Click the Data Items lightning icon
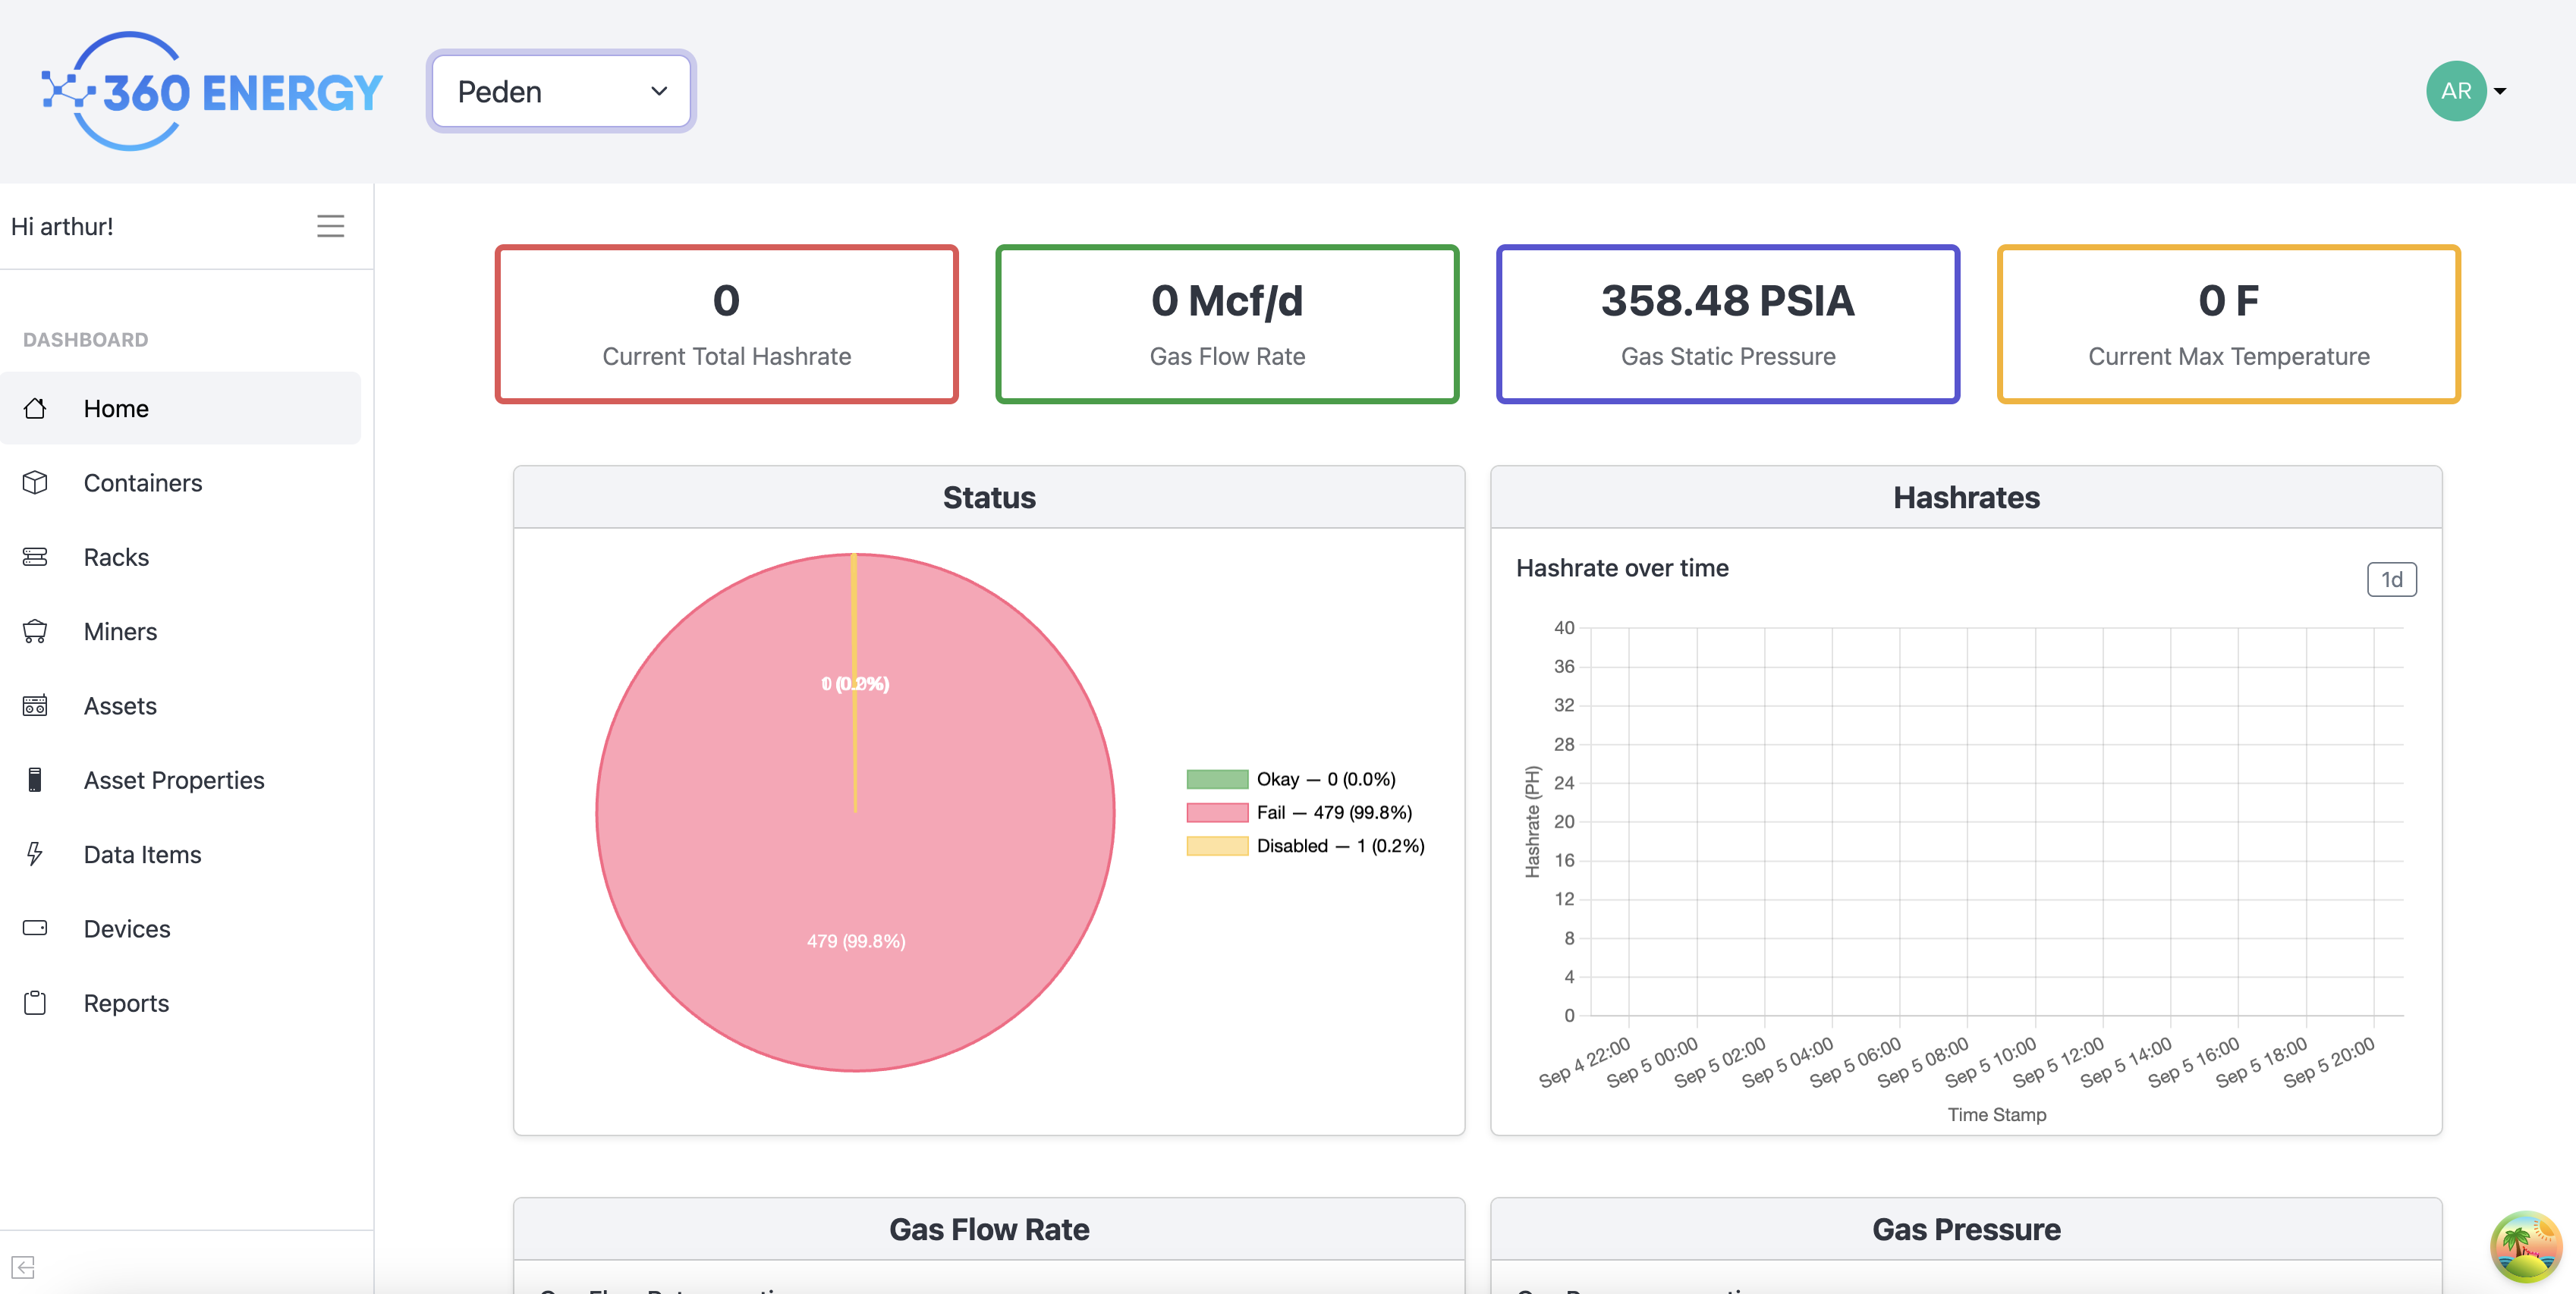 [x=35, y=854]
